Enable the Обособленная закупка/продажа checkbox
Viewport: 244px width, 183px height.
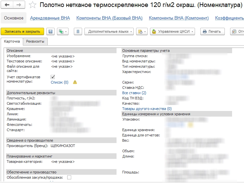click(69, 177)
